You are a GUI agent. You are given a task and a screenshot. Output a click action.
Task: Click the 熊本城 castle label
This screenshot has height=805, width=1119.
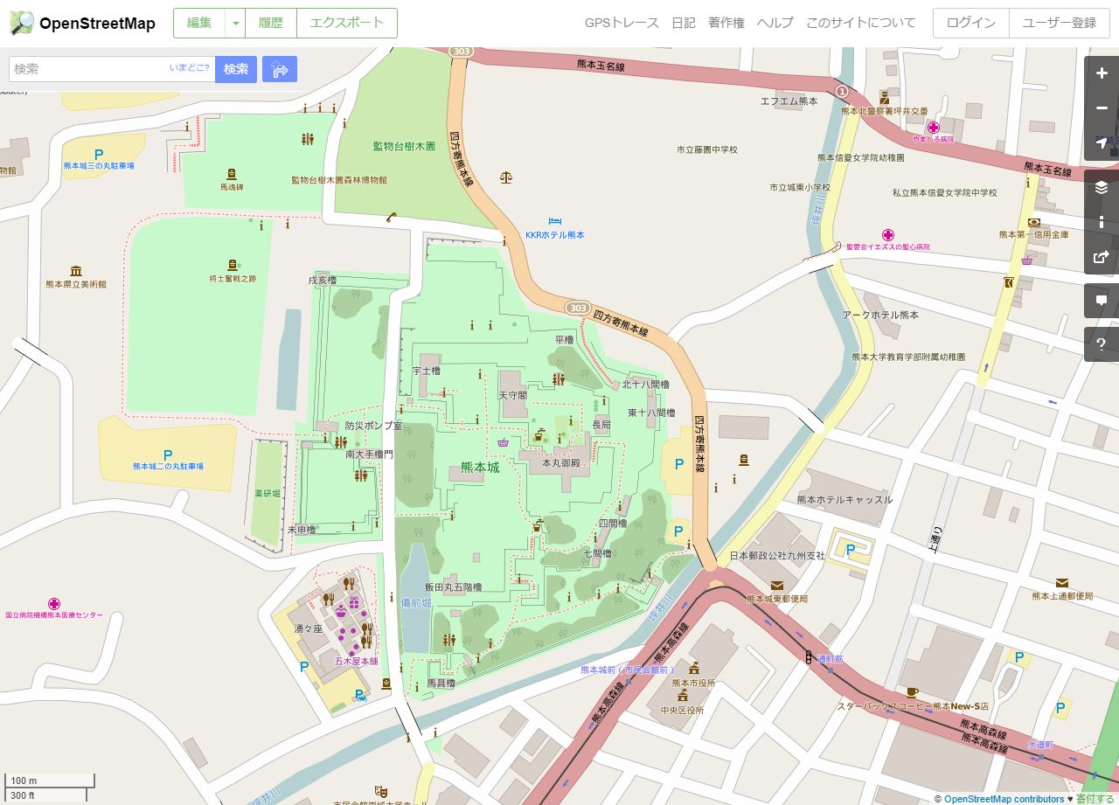[480, 468]
